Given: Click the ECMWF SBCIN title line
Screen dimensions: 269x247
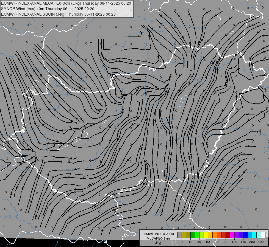Looking at the screenshot, I should click(58, 14).
